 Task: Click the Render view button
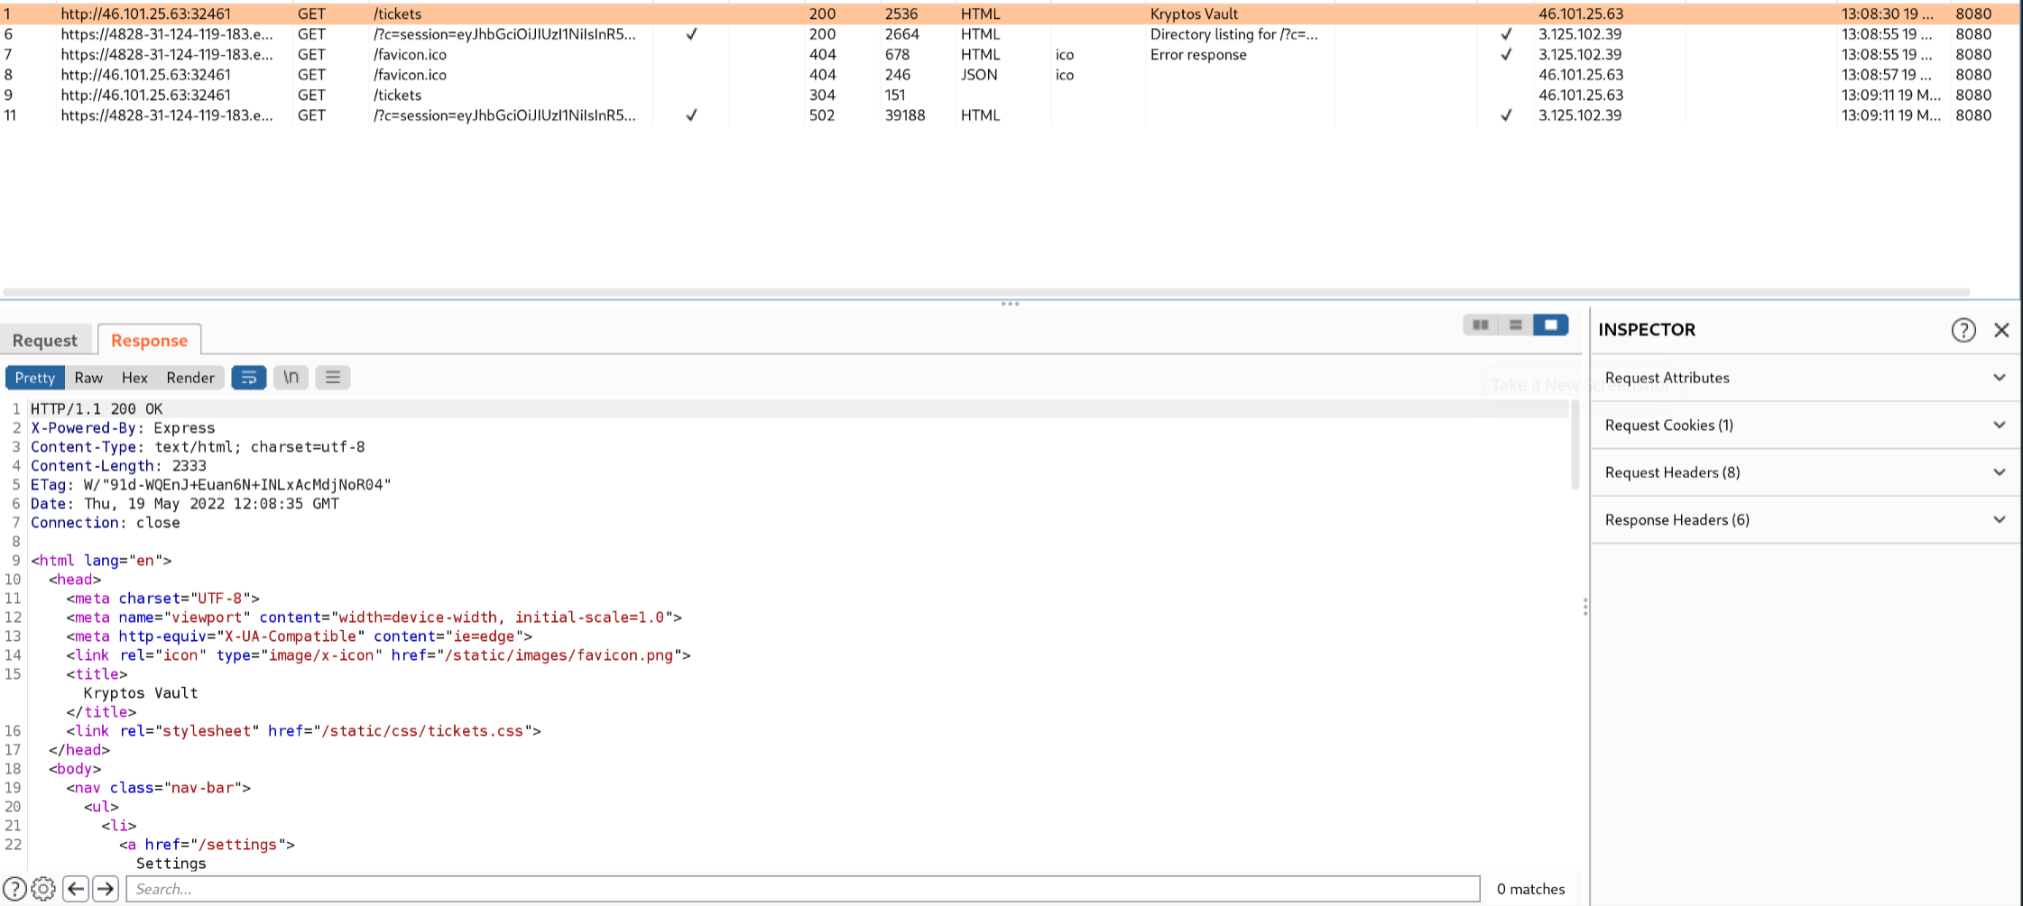coord(190,378)
